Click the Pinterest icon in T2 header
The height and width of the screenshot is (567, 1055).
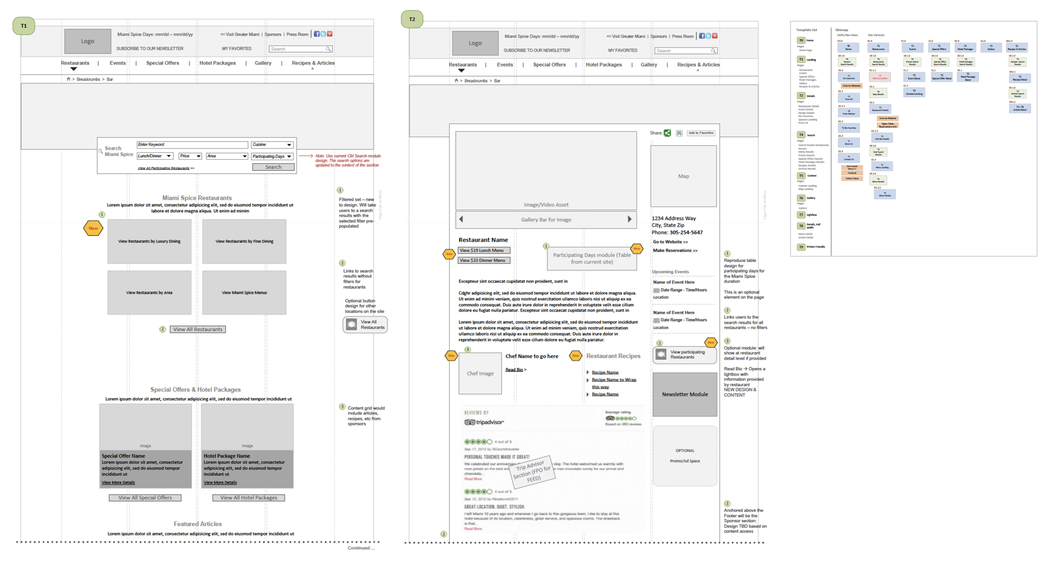[x=715, y=36]
